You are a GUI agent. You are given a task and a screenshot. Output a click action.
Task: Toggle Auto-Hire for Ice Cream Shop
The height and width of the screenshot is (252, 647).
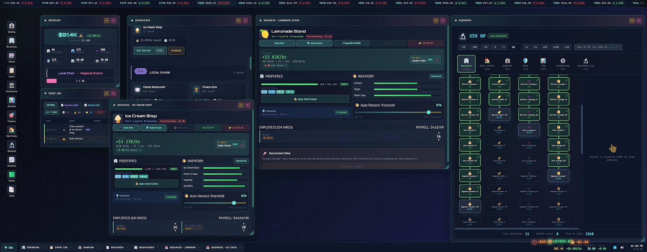point(126,128)
